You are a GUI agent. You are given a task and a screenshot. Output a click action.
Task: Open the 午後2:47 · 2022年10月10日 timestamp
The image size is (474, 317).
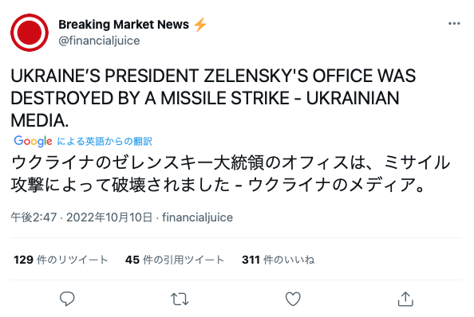click(x=81, y=217)
